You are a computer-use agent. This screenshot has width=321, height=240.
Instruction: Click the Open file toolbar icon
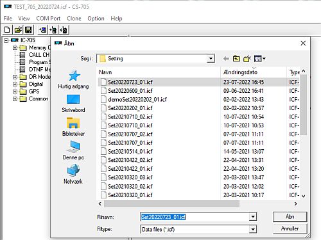tap(18, 29)
